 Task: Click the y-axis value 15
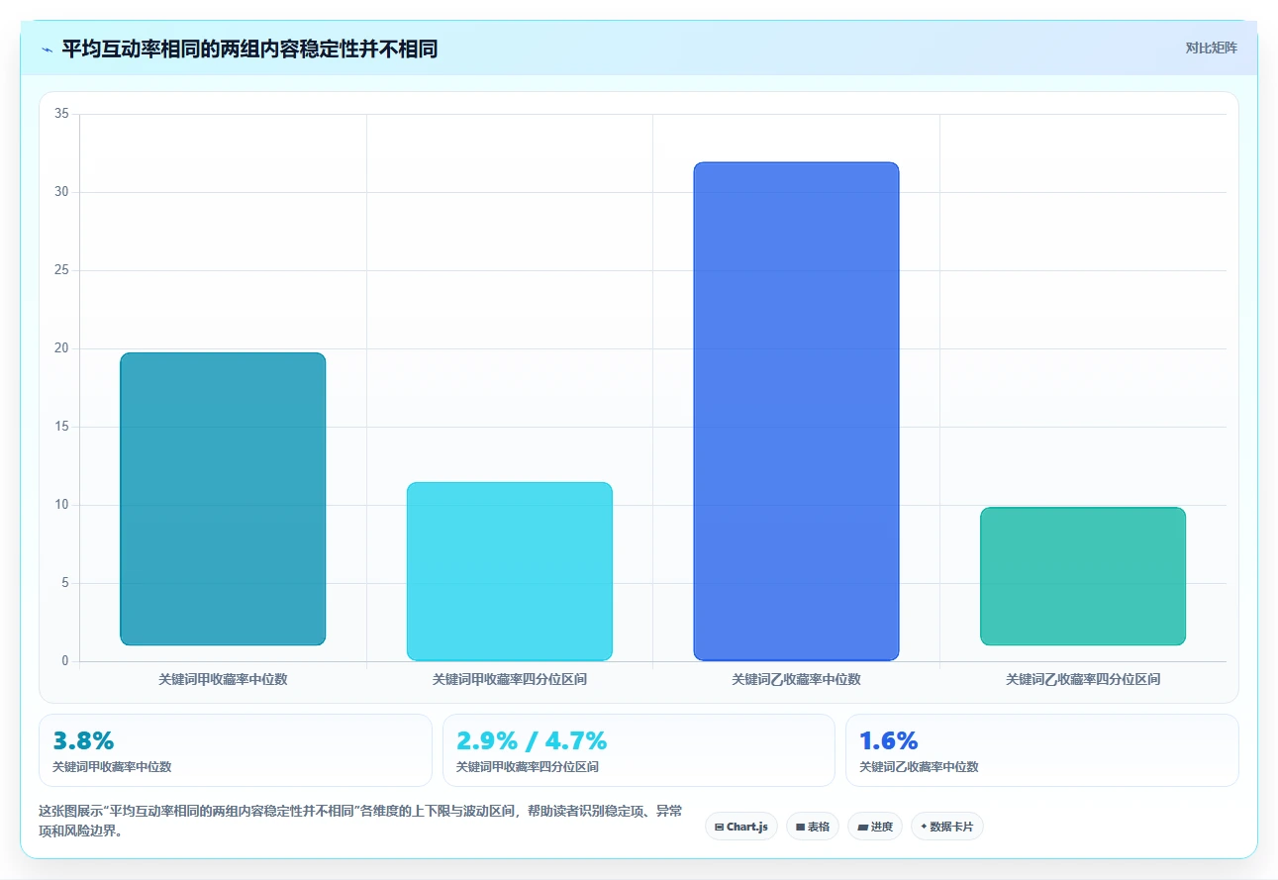tap(61, 427)
